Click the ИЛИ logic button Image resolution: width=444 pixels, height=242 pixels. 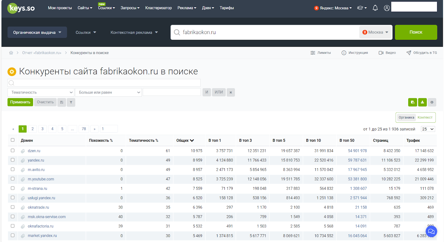219,92
